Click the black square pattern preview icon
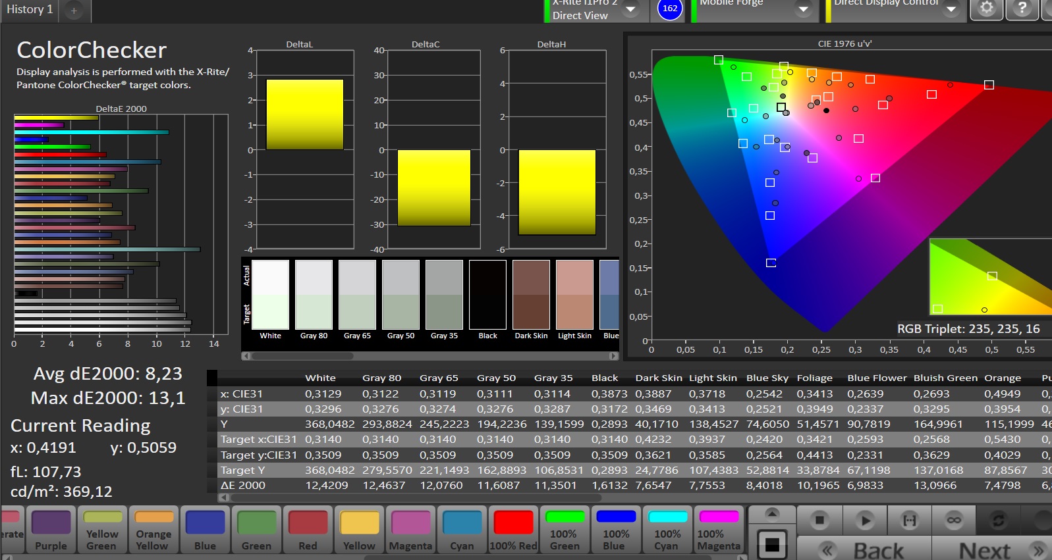The width and height of the screenshot is (1052, 560). (x=772, y=544)
